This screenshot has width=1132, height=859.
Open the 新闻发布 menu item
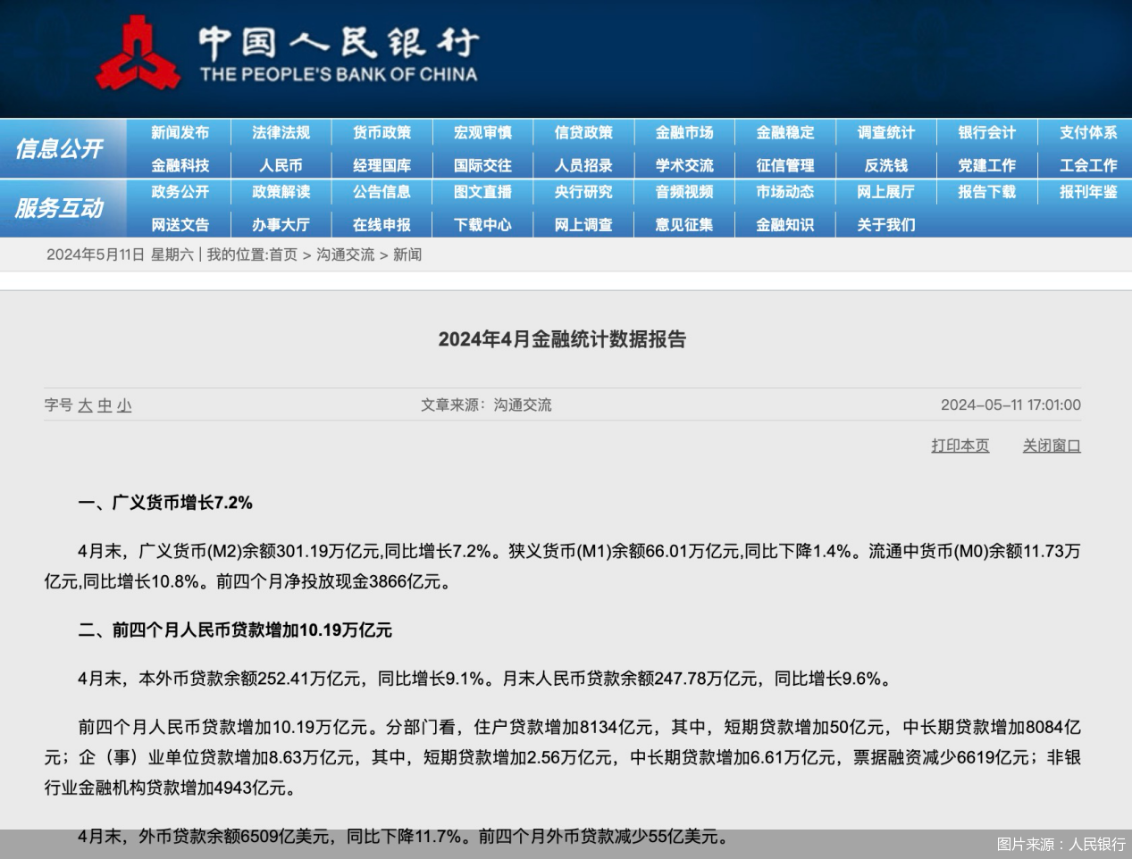181,133
